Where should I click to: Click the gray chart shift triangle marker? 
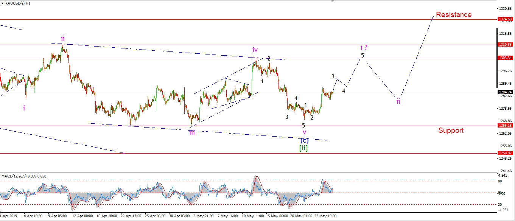click(333, 2)
